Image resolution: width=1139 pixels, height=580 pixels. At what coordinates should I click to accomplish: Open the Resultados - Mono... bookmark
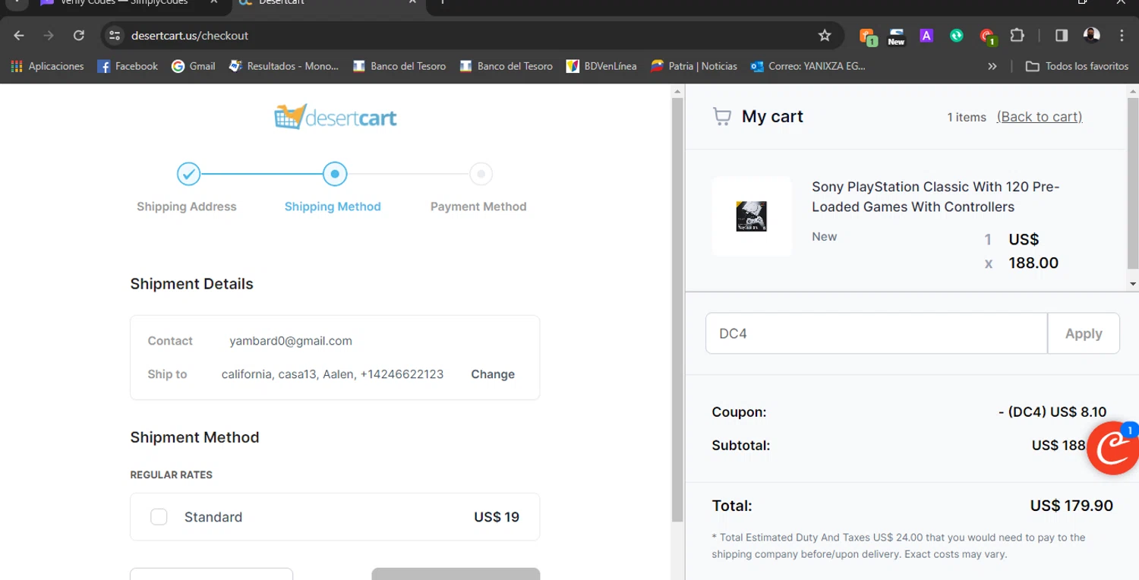tap(283, 66)
